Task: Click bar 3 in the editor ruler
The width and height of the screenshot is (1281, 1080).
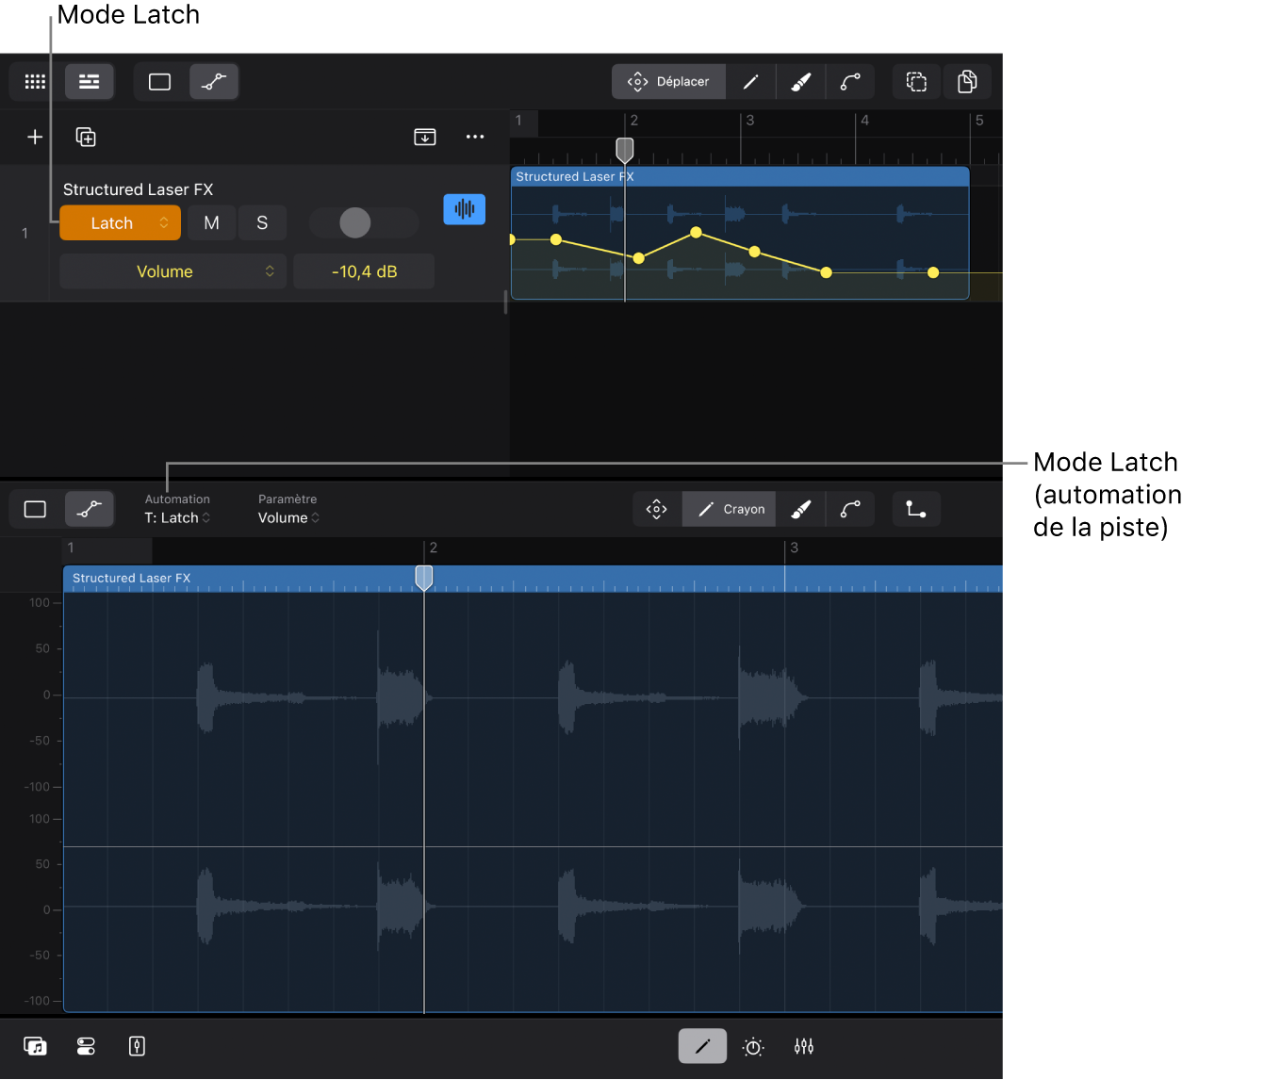Action: (795, 548)
